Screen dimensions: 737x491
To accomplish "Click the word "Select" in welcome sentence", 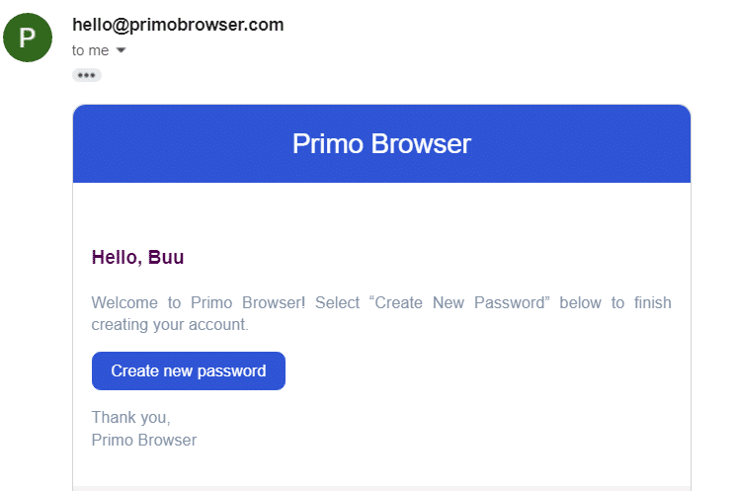I will [337, 302].
